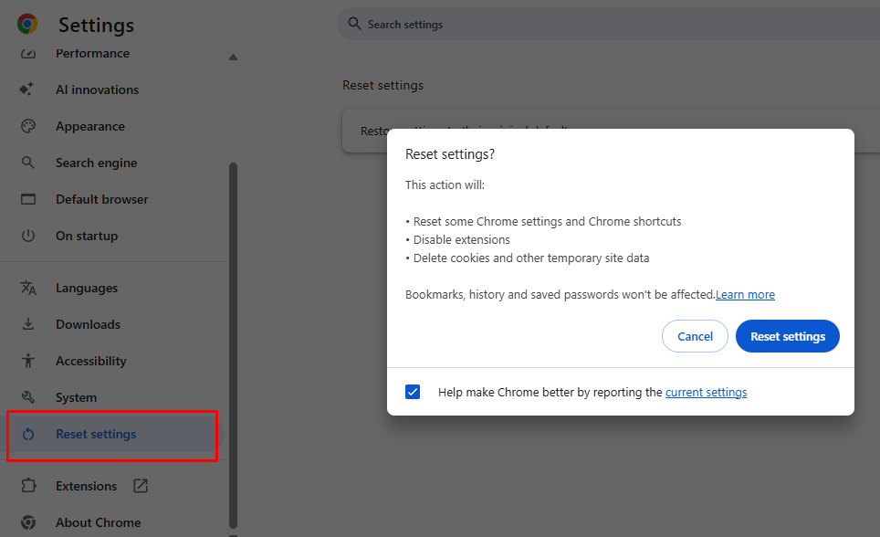
Task: Click the Default browser window icon
Action: (27, 199)
